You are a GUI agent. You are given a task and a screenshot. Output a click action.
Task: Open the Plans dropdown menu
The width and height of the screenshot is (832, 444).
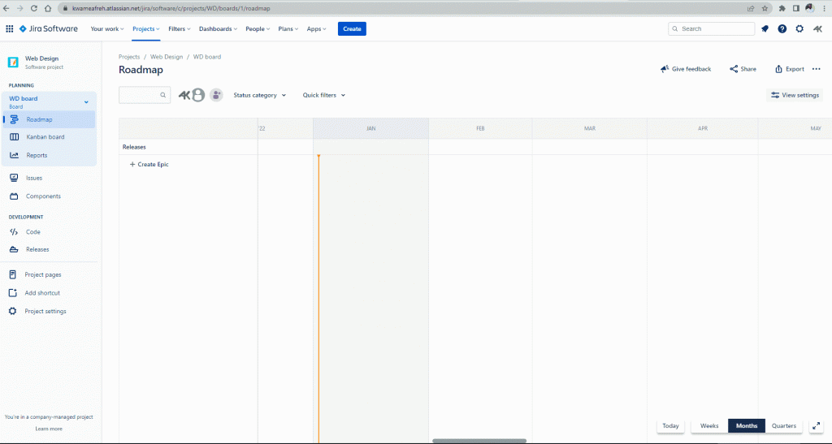pos(288,28)
